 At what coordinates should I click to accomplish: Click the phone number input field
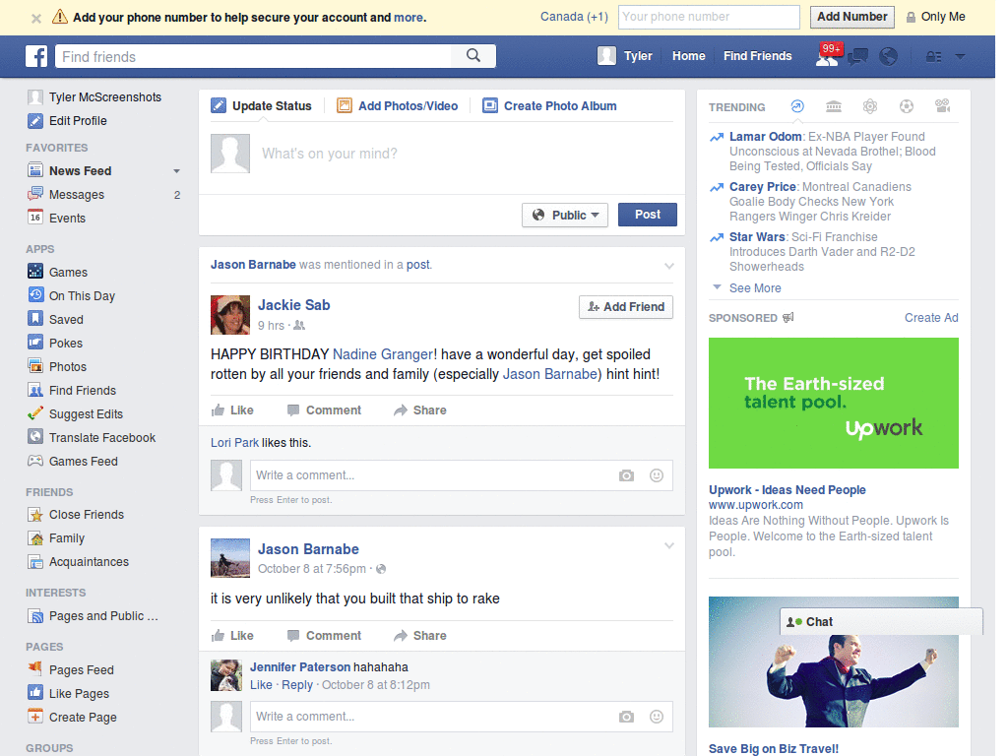click(709, 17)
